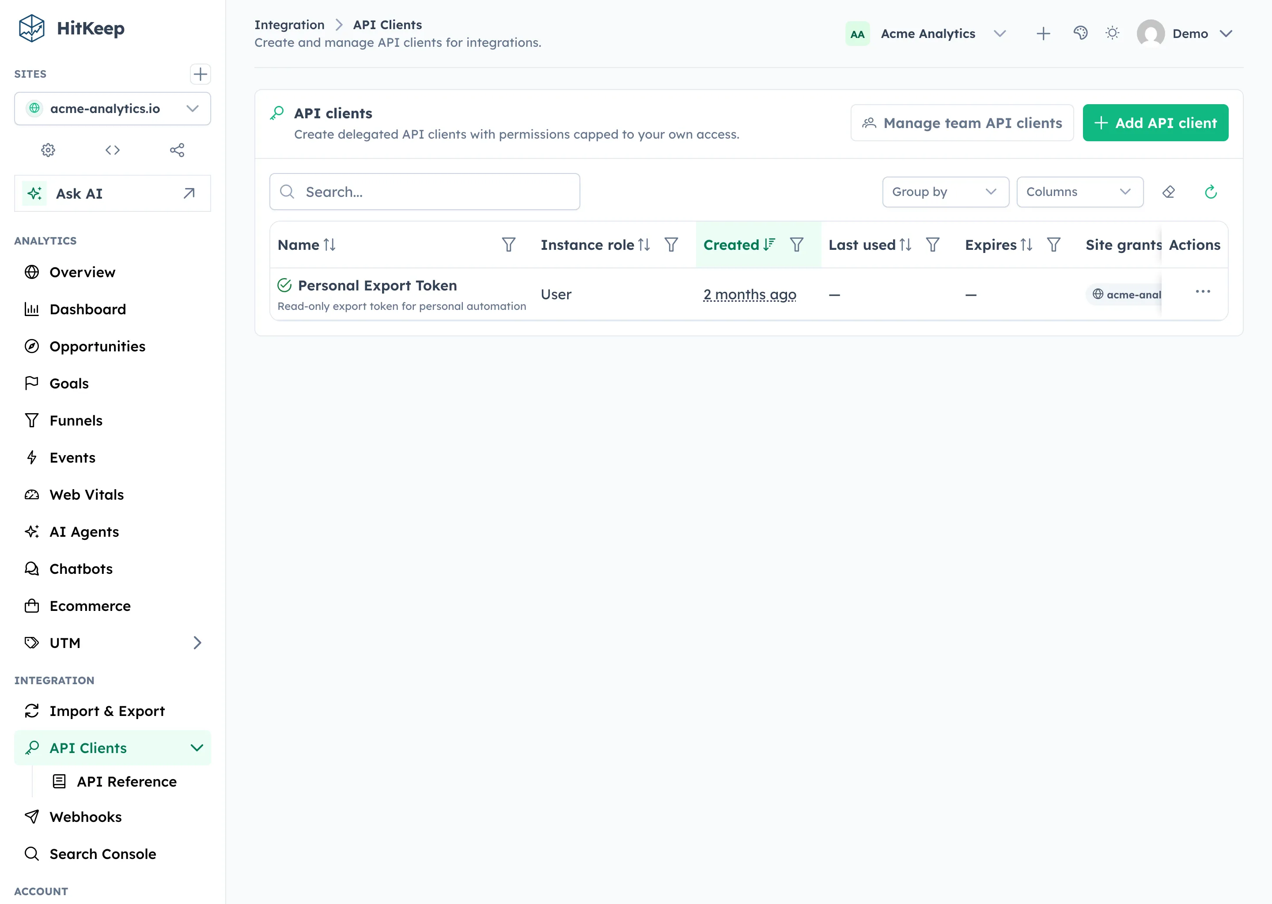
Task: Click the acme-analytics site grant chip
Action: (1125, 294)
